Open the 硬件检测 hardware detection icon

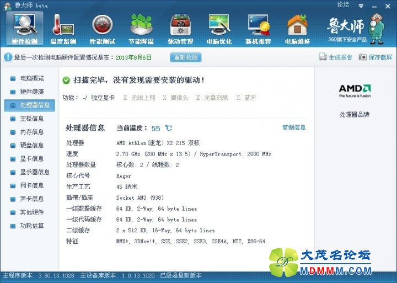(x=25, y=28)
